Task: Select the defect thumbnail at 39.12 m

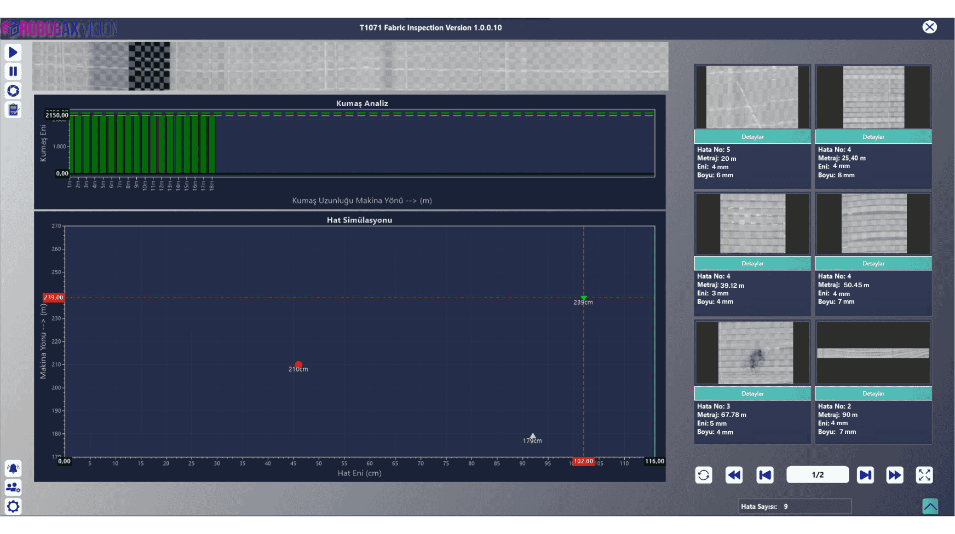Action: [752, 224]
